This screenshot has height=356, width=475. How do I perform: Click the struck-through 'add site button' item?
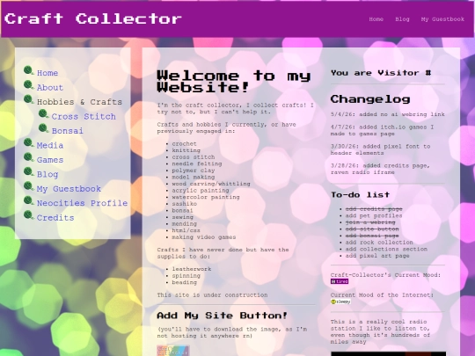pyautogui.click(x=372, y=229)
